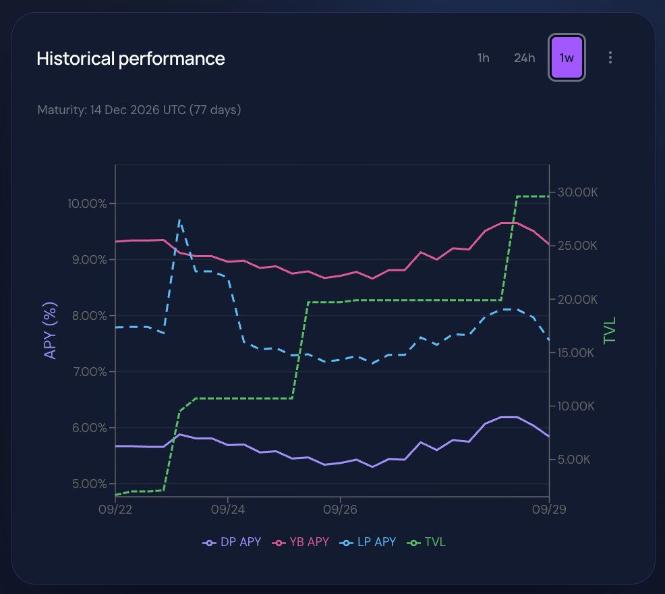Toggle YB APY series in legend
665x594 pixels.
[300, 542]
